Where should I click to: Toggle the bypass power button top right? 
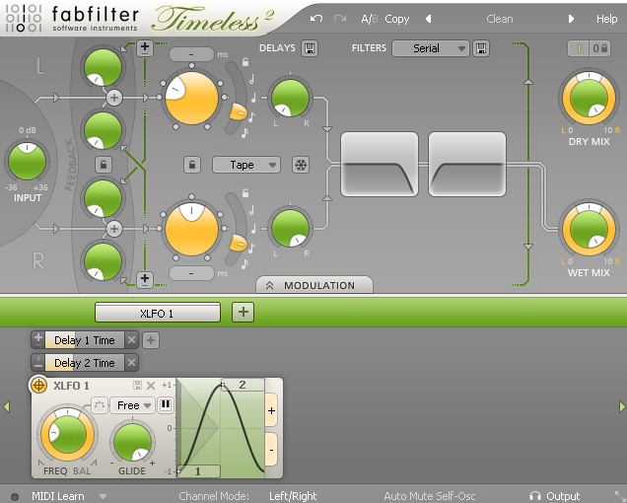tap(579, 48)
